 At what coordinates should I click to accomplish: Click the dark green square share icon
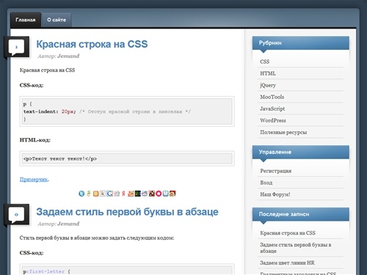point(138,194)
